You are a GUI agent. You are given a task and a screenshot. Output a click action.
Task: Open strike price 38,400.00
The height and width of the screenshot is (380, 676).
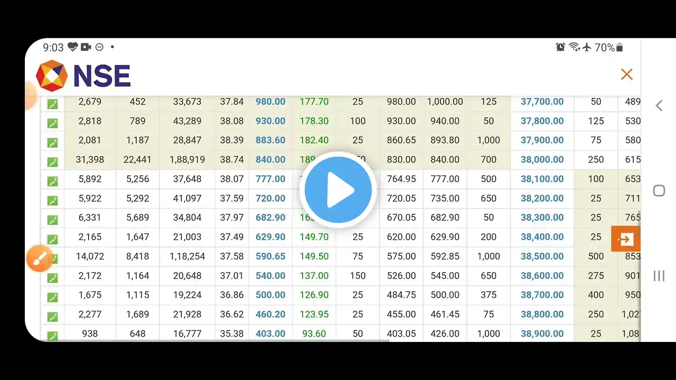click(x=542, y=237)
